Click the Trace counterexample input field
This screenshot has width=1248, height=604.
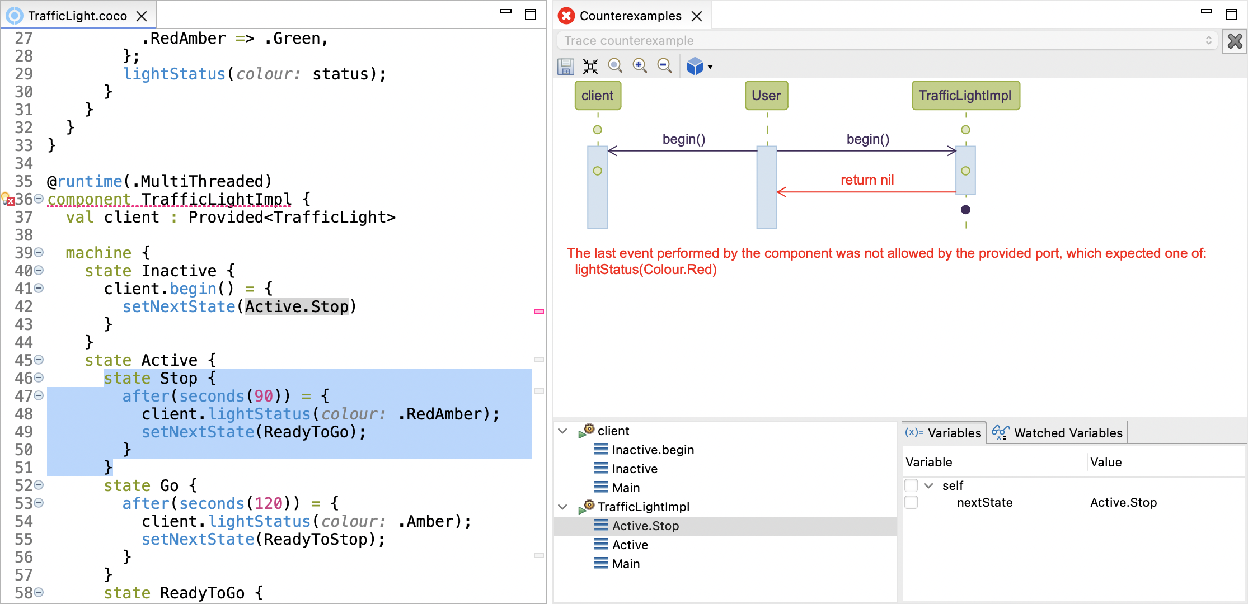(888, 40)
